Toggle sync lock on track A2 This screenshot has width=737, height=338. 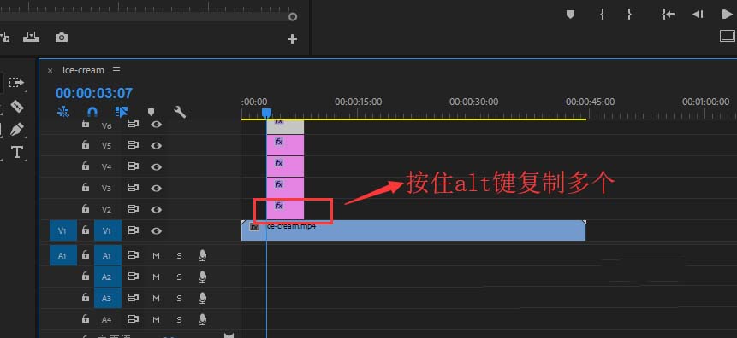(x=134, y=277)
